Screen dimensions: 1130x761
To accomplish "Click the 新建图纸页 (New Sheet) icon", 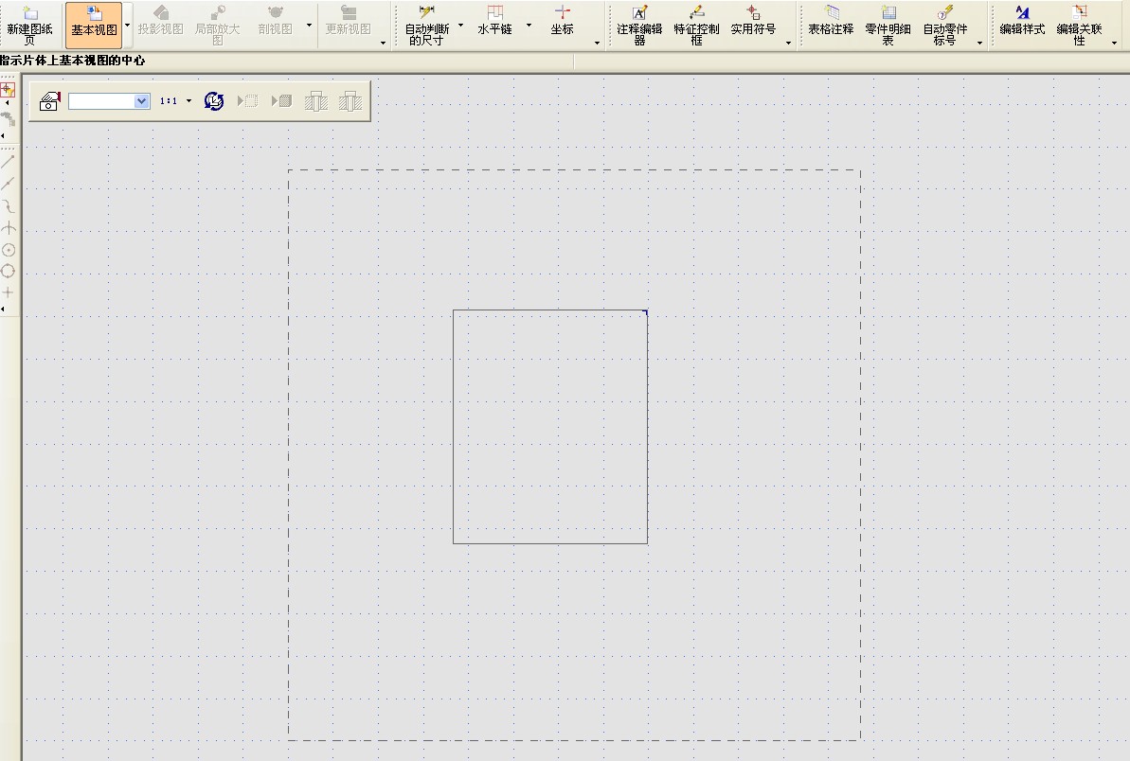I will [x=29, y=25].
